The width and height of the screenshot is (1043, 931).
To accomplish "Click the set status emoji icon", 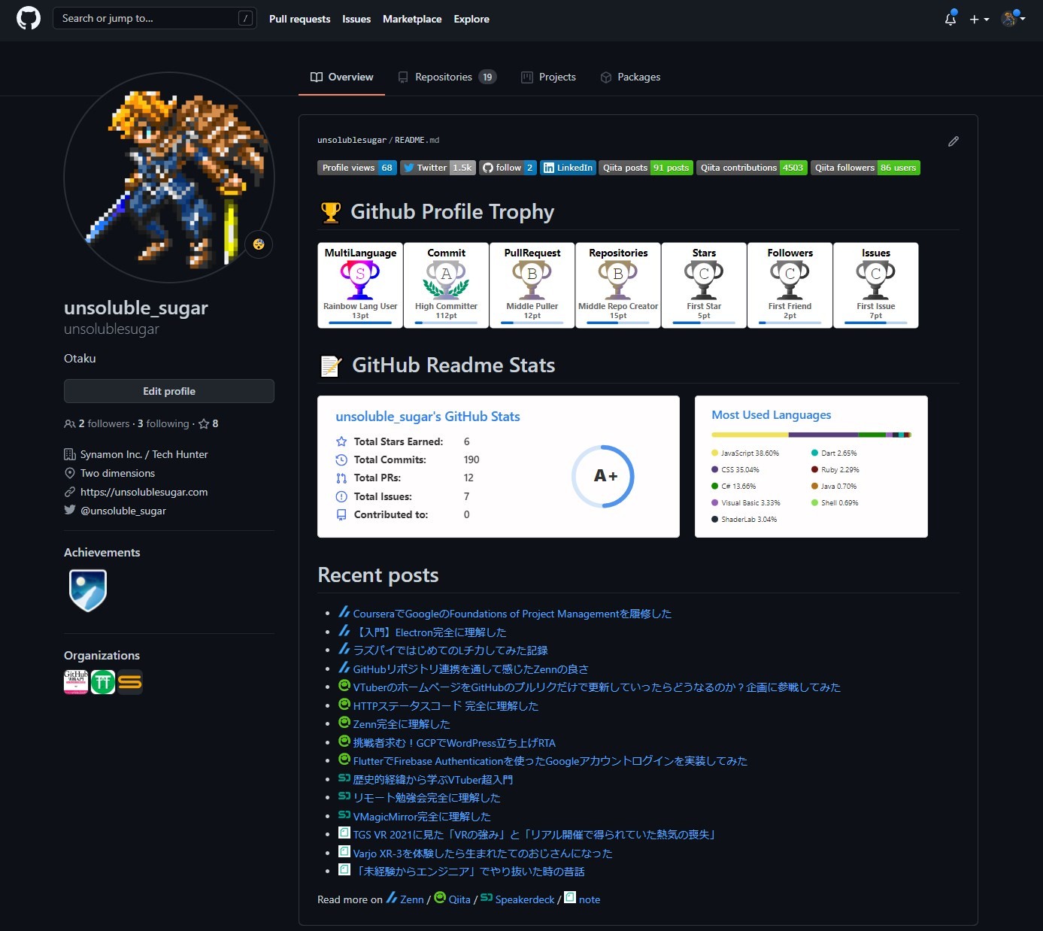I will pyautogui.click(x=259, y=244).
